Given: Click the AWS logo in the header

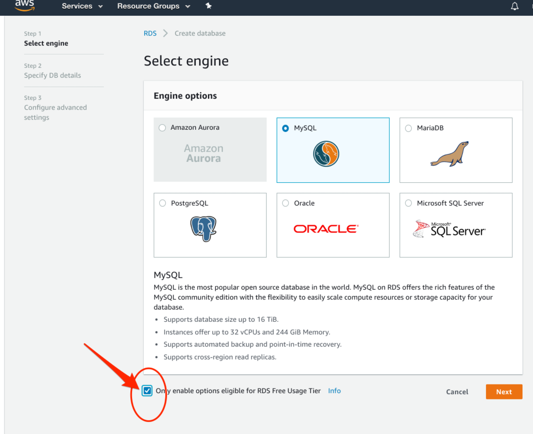Looking at the screenshot, I should pyautogui.click(x=25, y=5).
